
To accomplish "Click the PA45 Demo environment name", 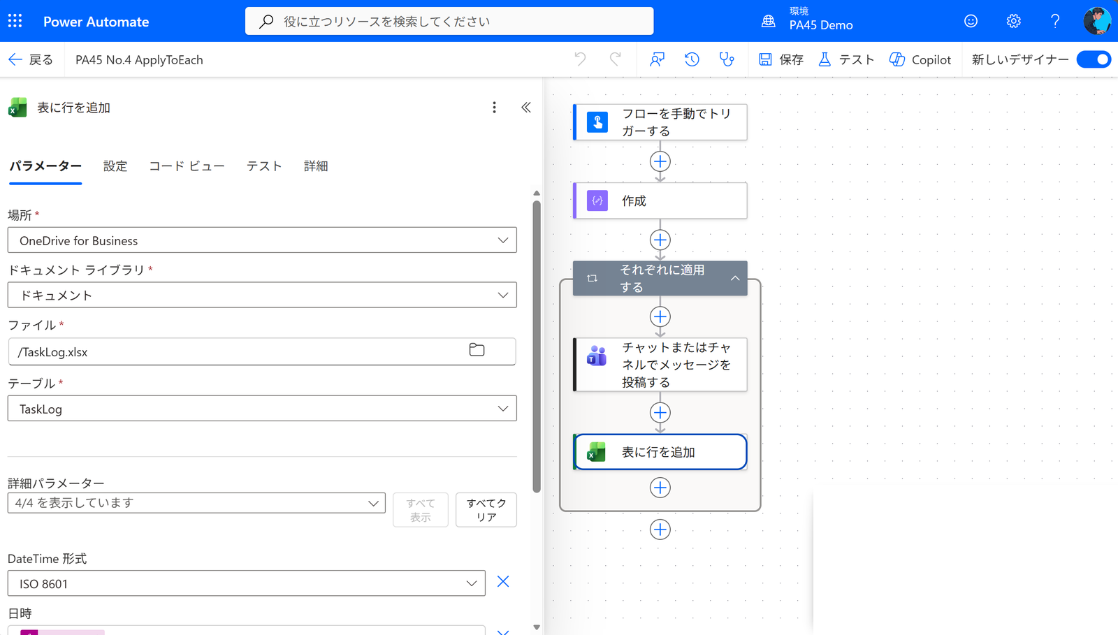I will [821, 25].
